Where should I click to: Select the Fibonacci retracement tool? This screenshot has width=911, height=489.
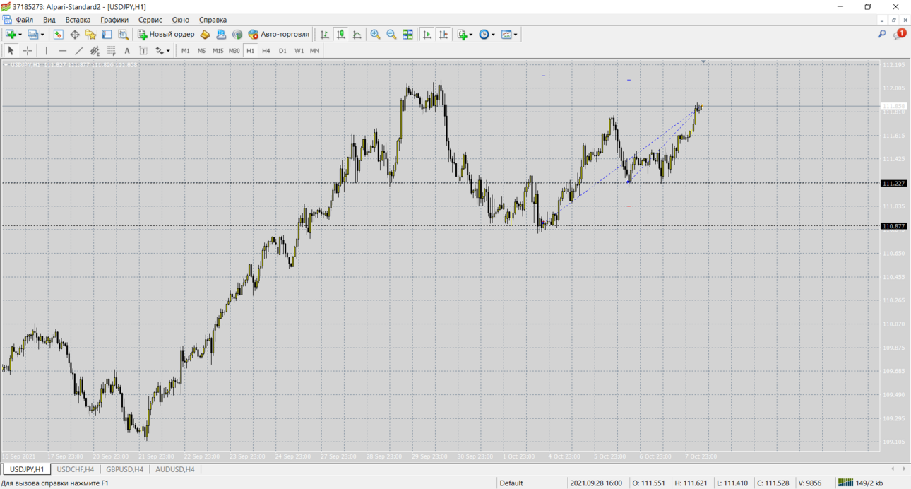point(111,51)
